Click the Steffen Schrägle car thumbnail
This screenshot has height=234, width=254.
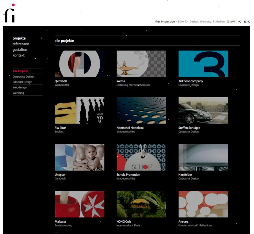coord(203,111)
